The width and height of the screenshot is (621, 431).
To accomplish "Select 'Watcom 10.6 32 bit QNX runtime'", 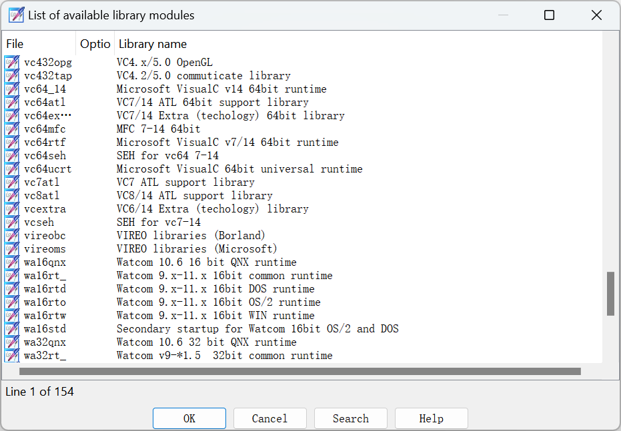I will click(206, 342).
